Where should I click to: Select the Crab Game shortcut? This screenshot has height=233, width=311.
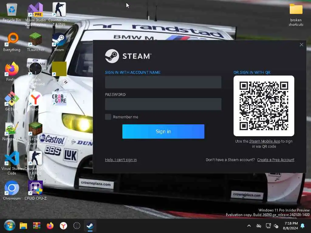point(59,99)
